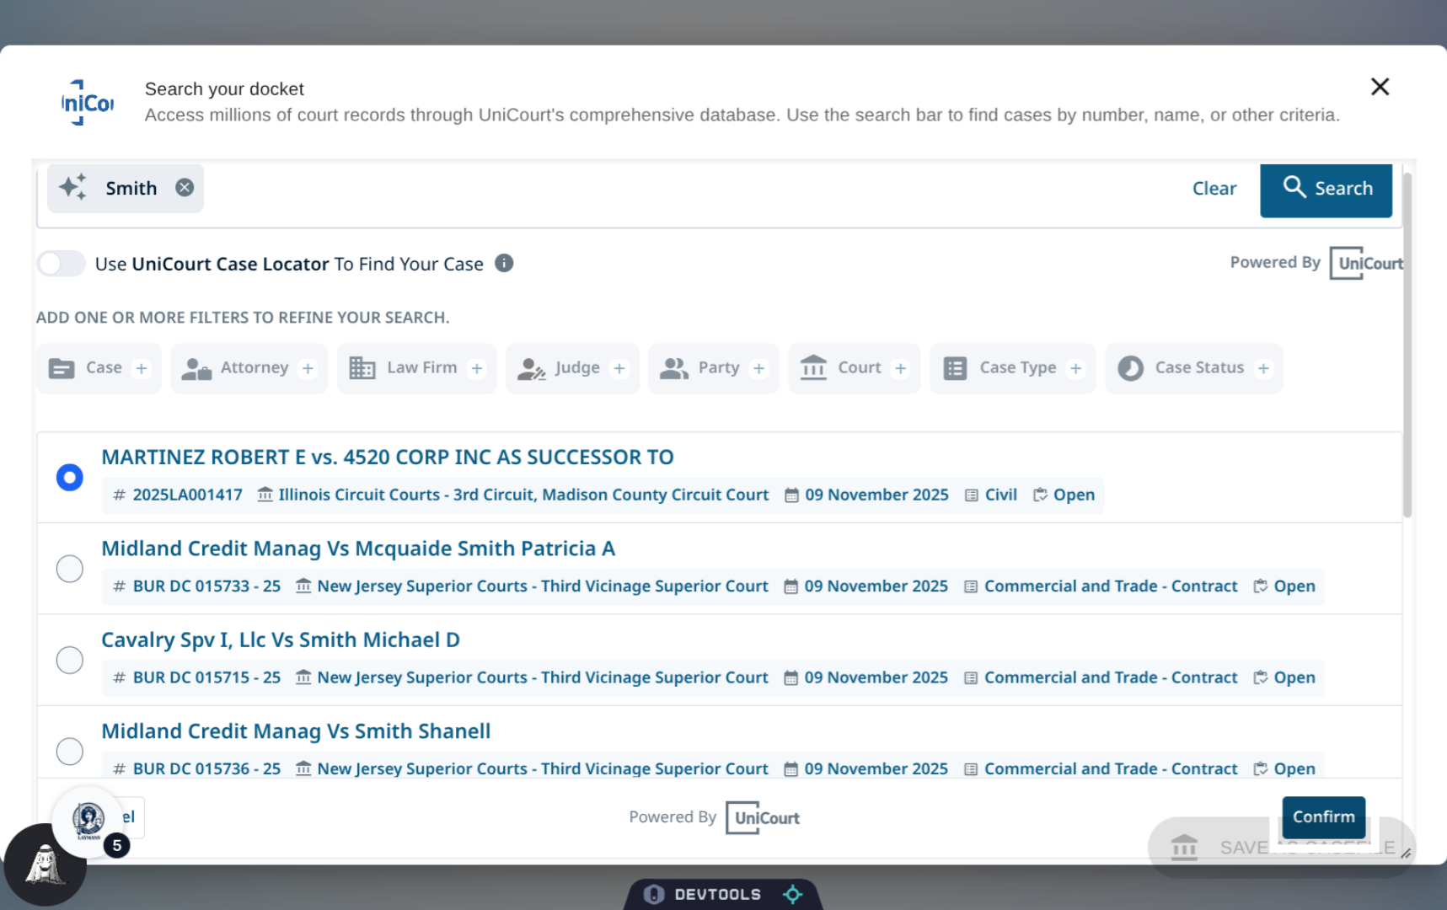1447x910 pixels.
Task: Remove the Smith search term chip
Action: point(185,188)
